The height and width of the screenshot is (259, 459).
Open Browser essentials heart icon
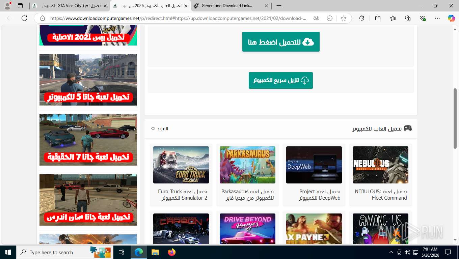(423, 18)
